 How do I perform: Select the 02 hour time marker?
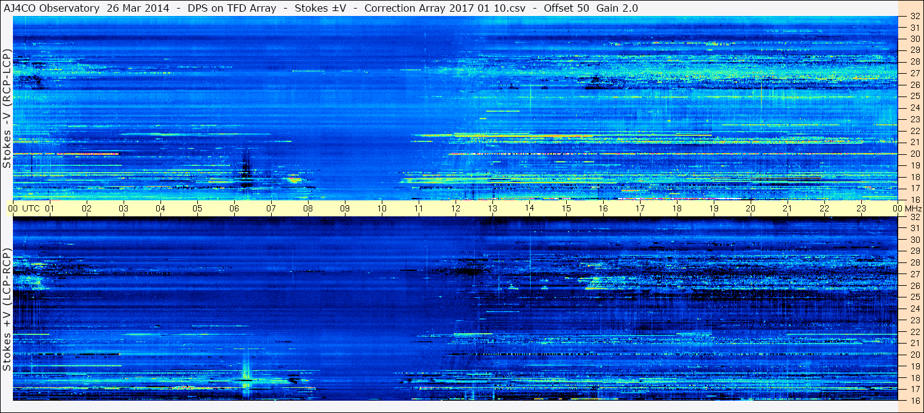(87, 208)
